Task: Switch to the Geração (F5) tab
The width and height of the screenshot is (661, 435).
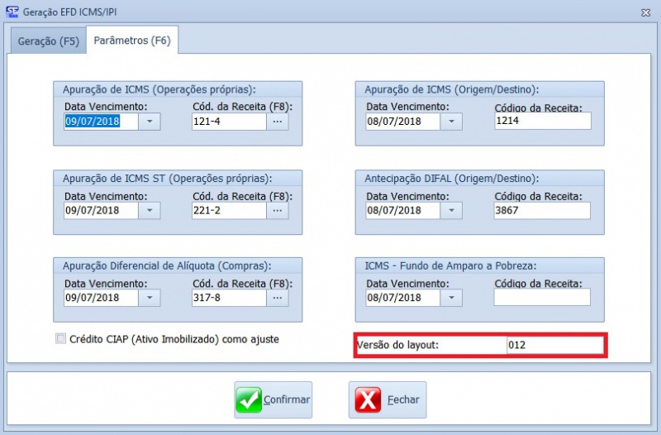Action: pyautogui.click(x=48, y=41)
